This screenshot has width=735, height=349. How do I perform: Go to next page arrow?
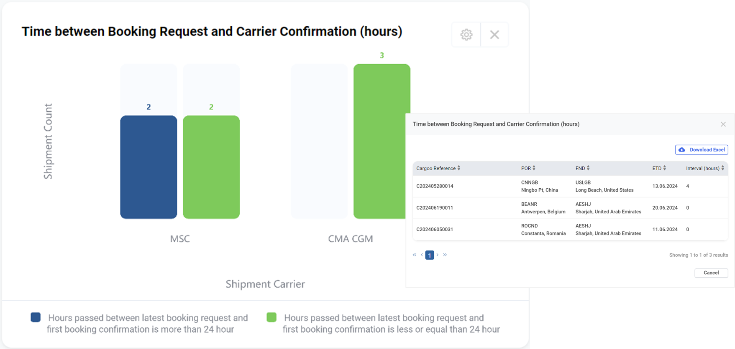[438, 255]
